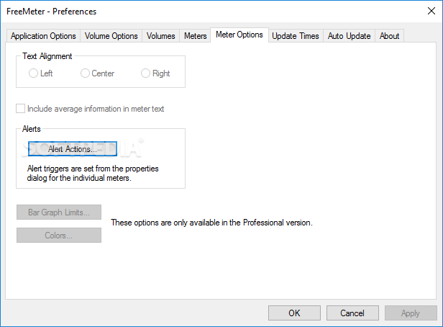Click the FreeMeter - Preferences title text
The width and height of the screenshot is (443, 327).
tap(52, 12)
